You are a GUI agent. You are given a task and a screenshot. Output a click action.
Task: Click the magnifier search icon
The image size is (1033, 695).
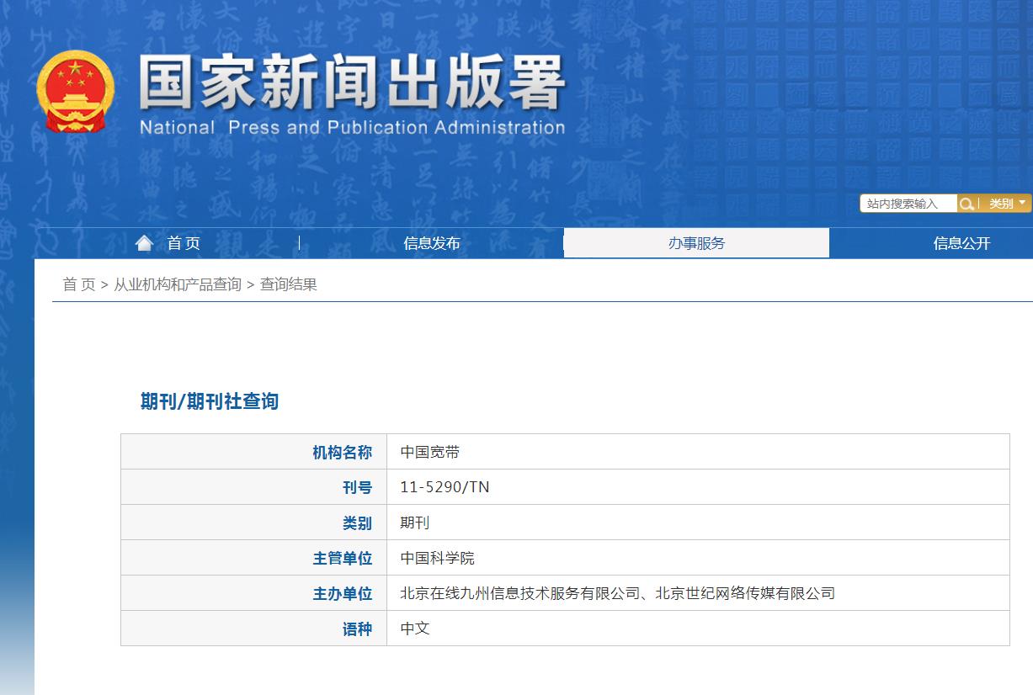pos(966,203)
